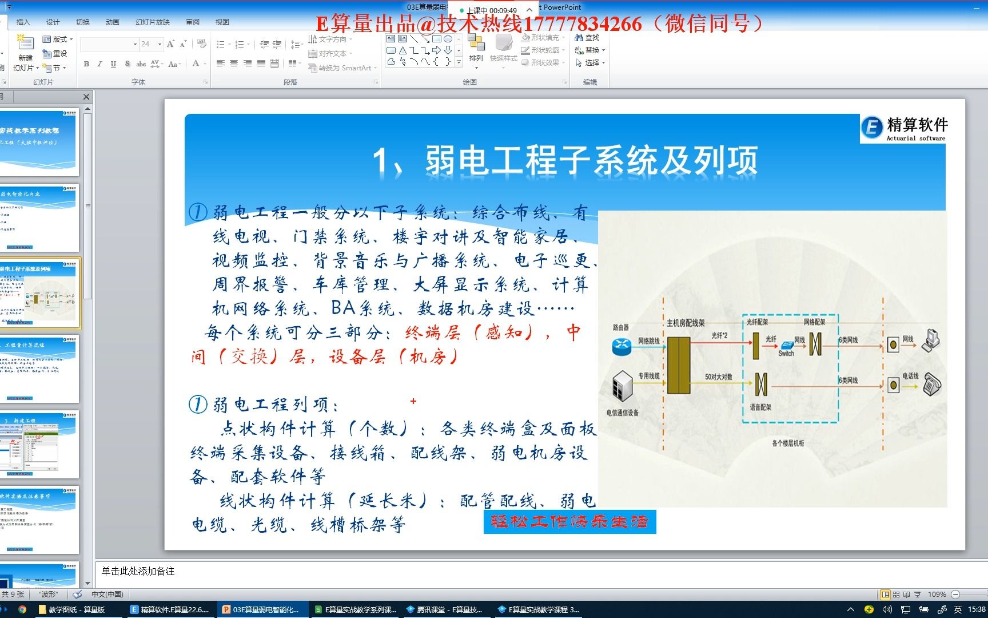Select the Right Arrow shape in gallery
Viewport: 988px width, 618px height.
point(437,50)
